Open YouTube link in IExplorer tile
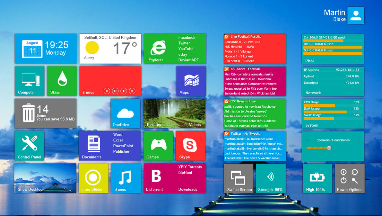The height and width of the screenshot is (216, 382). pyautogui.click(x=186, y=49)
